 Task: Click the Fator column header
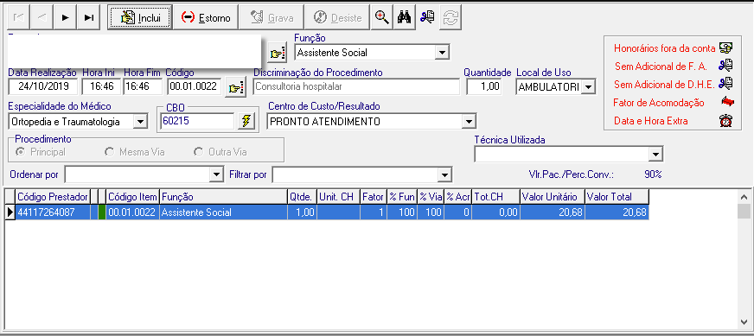tap(374, 197)
